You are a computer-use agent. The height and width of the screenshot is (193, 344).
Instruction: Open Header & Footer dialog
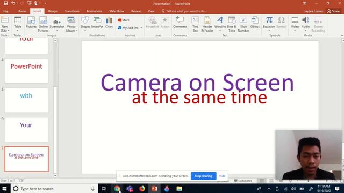point(207,24)
